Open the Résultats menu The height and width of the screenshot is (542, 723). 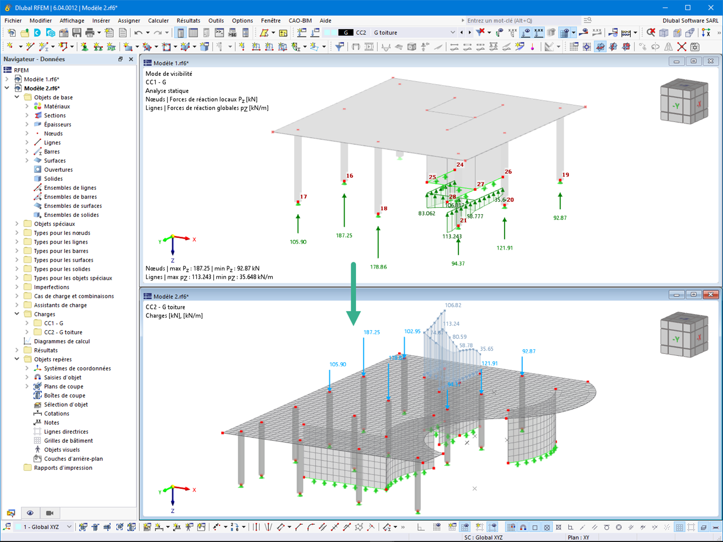point(188,20)
